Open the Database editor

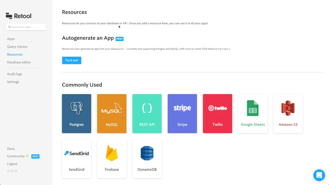point(19,62)
